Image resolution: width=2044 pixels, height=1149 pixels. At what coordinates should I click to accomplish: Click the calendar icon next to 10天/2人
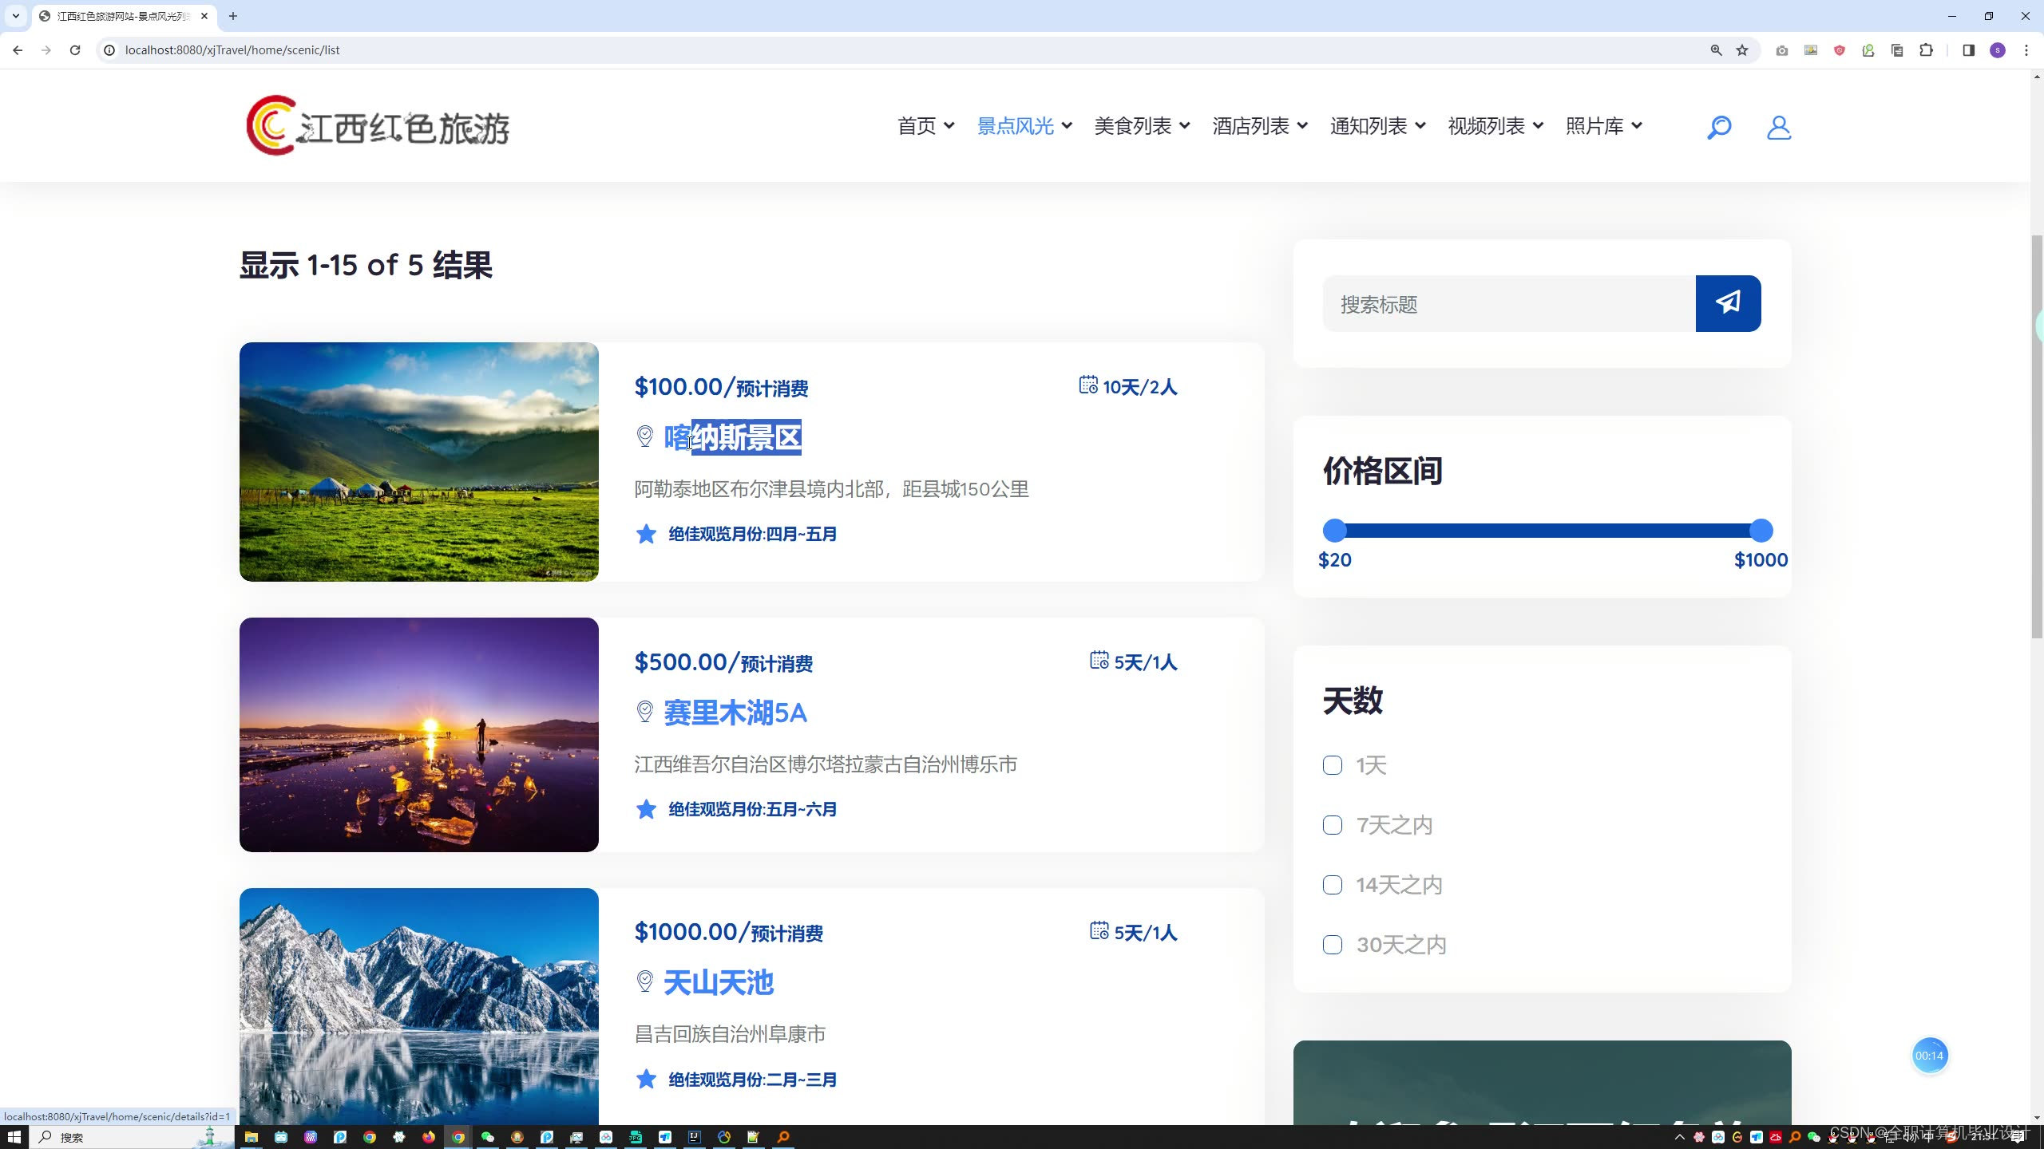click(1087, 385)
